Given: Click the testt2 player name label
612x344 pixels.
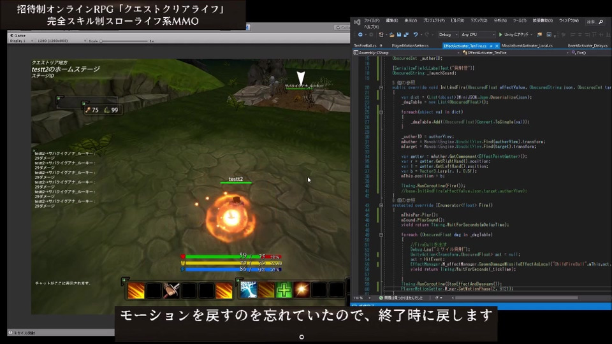Looking at the screenshot, I should tap(236, 179).
